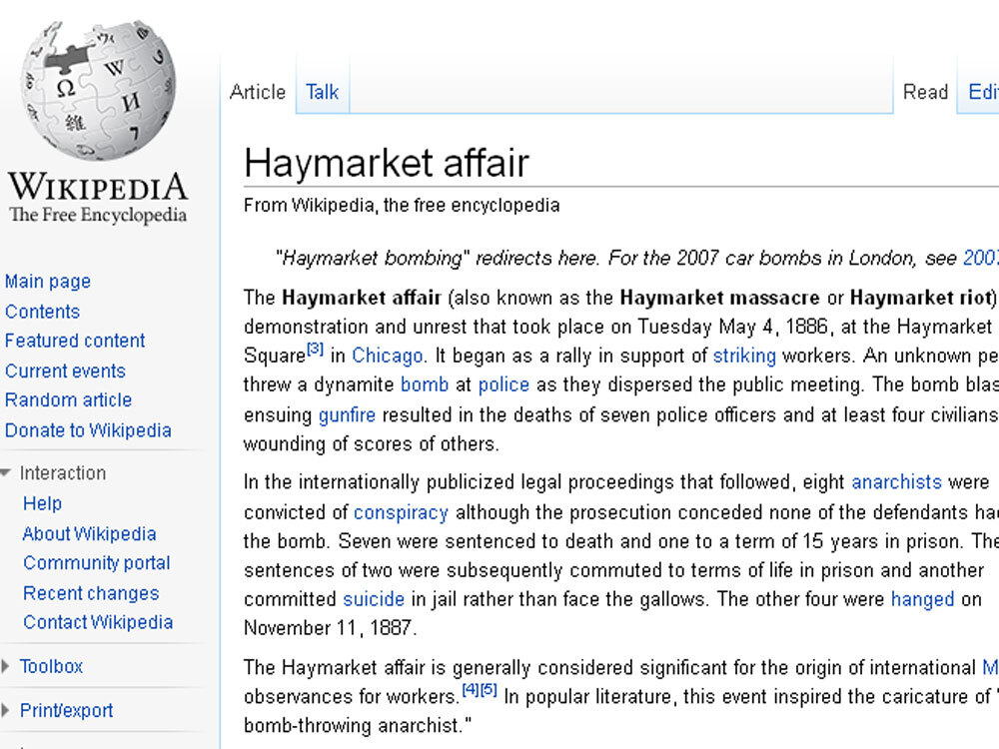Expand the Toolbox sidebar section

coord(51,666)
